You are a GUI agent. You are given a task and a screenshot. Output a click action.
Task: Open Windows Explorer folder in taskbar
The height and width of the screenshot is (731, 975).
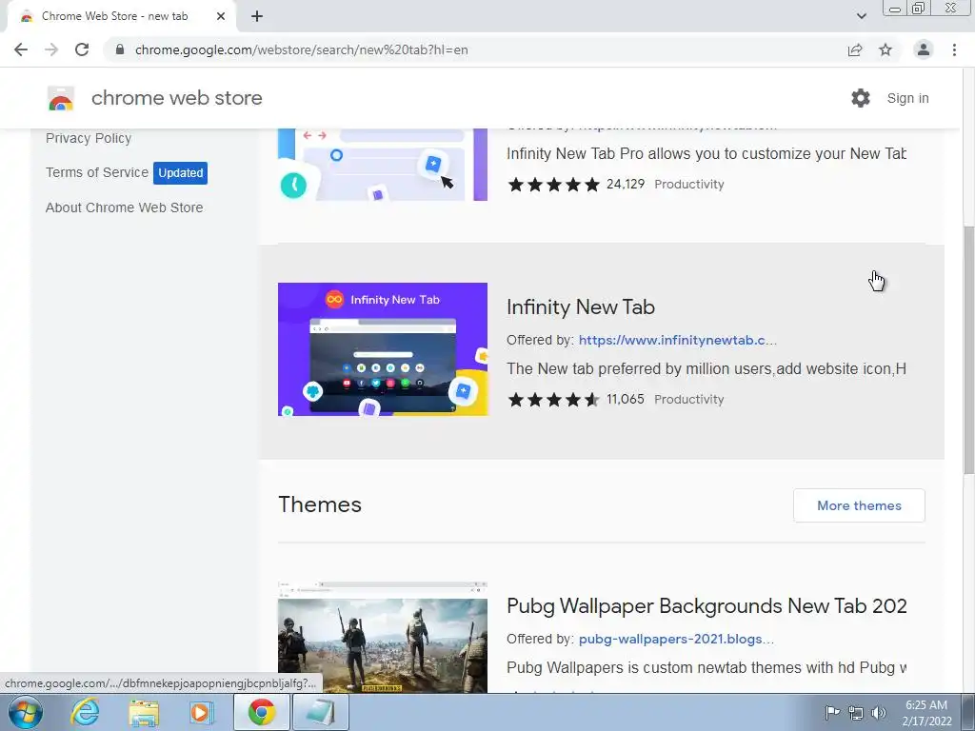144,712
